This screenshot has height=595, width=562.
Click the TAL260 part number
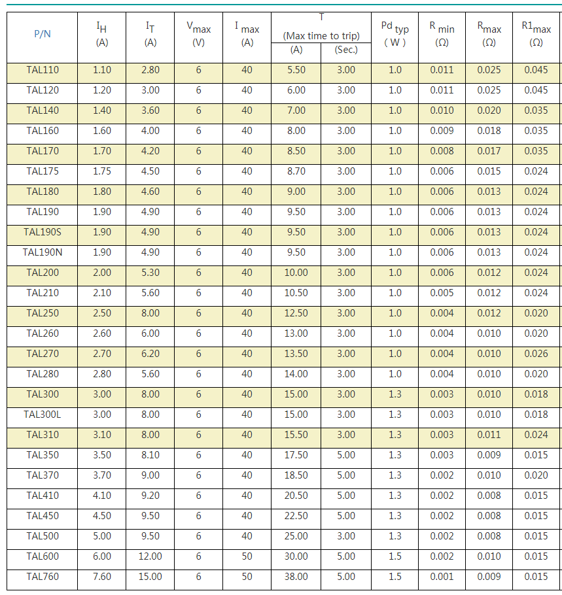(43, 333)
